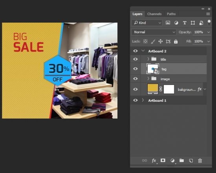Hide the background layer eye icon
The image size is (216, 173).
click(x=135, y=89)
